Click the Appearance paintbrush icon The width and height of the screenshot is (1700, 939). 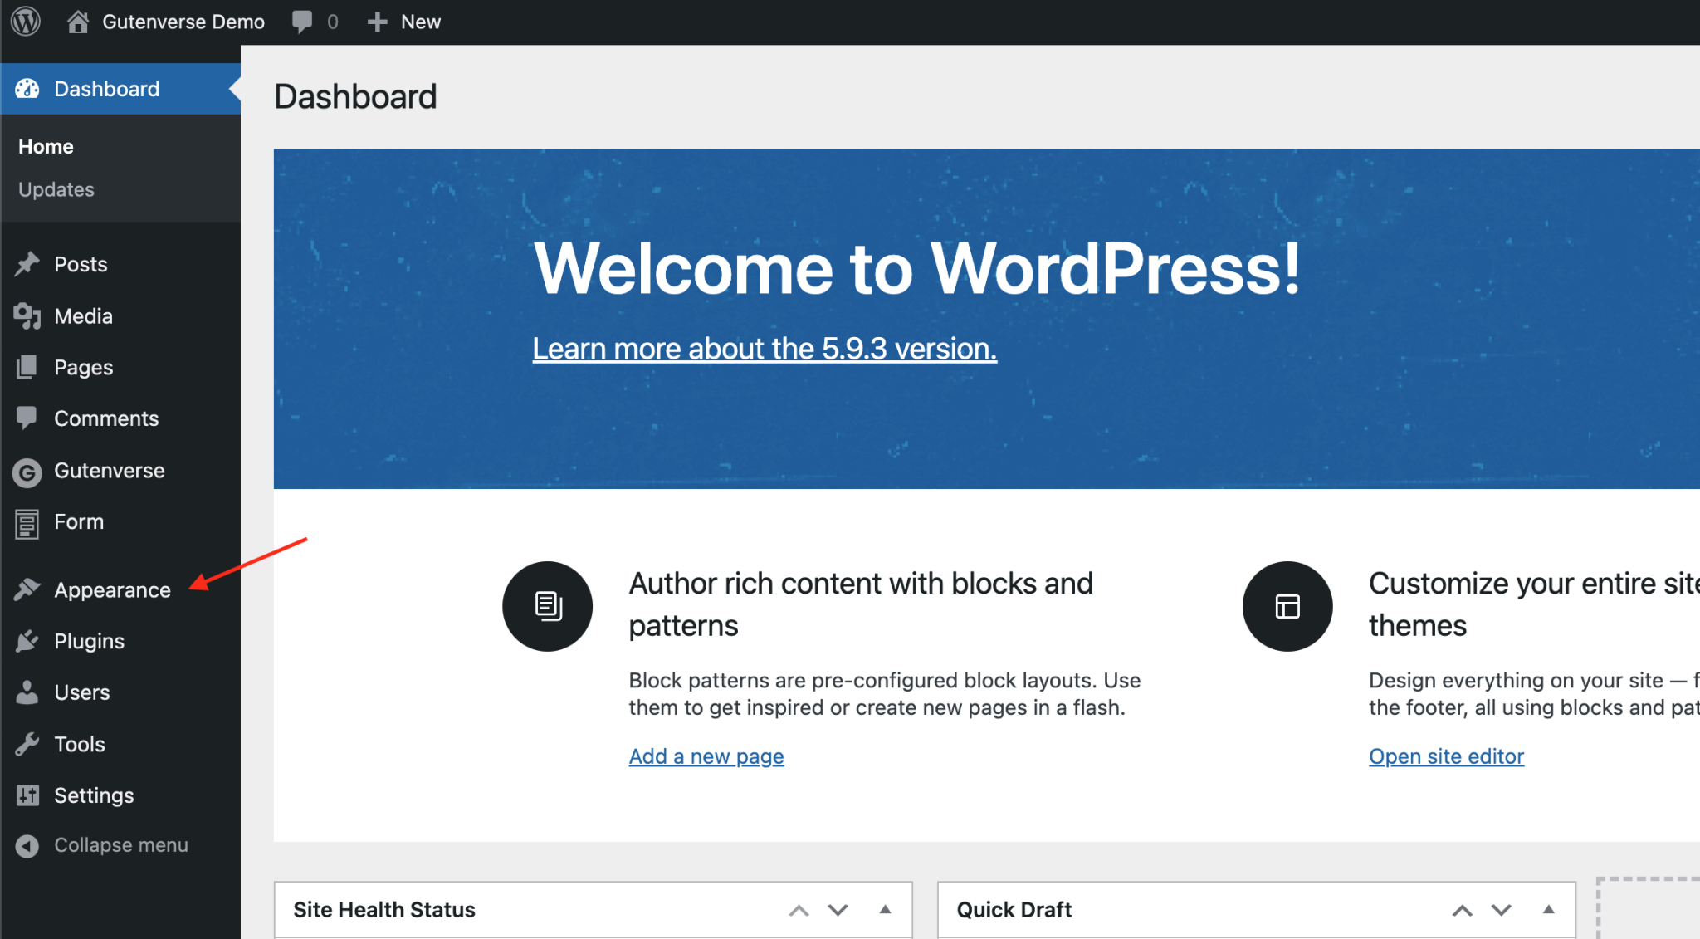click(x=27, y=589)
